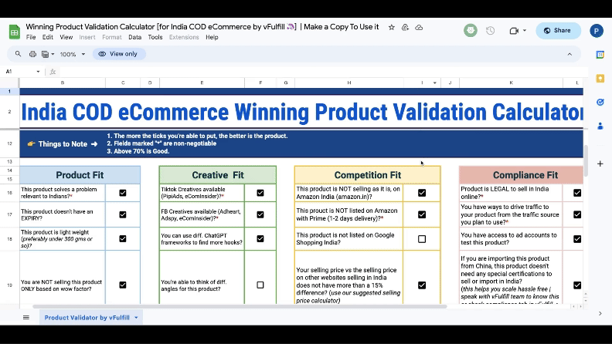Star this spreadsheet document
612x344 pixels.
tap(392, 27)
